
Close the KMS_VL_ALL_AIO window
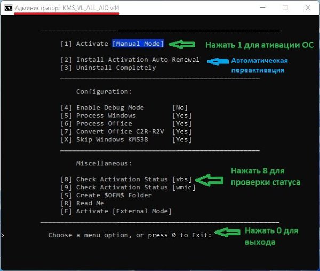tap(310, 8)
